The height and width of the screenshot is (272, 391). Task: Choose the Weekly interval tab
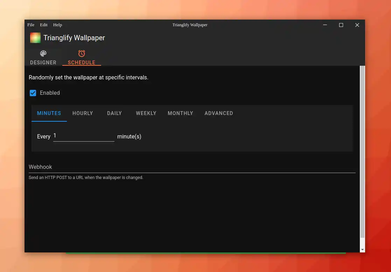pyautogui.click(x=146, y=113)
